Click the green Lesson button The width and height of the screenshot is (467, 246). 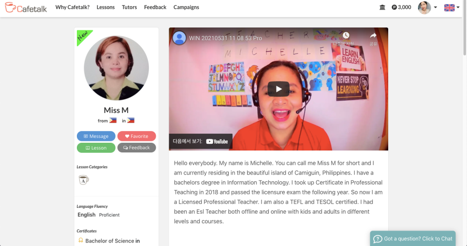pos(96,148)
